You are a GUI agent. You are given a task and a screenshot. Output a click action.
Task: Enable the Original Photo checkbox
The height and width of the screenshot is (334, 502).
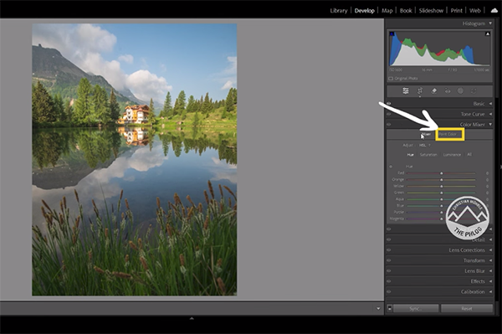coord(391,79)
